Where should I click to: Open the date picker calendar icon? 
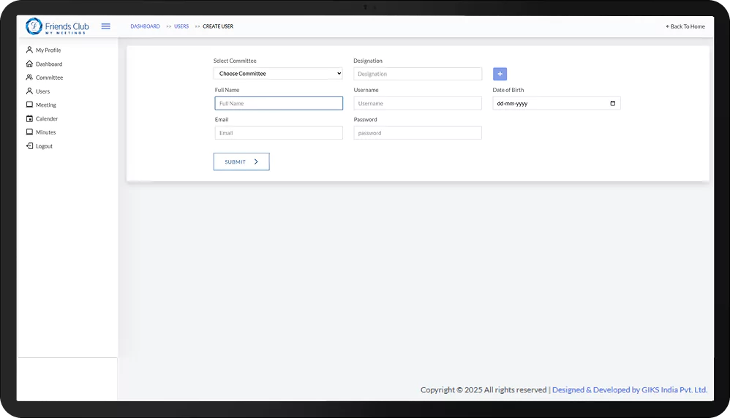(613, 103)
